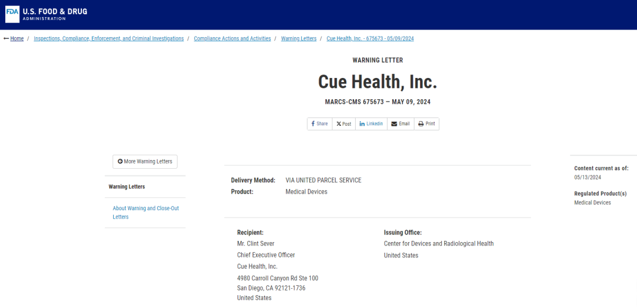Click Medical Devices under Regulated Product(s)
Viewport: 637px width, 307px height.
pyautogui.click(x=592, y=203)
